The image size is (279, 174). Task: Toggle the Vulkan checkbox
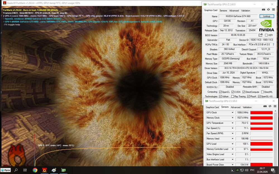[220, 96]
